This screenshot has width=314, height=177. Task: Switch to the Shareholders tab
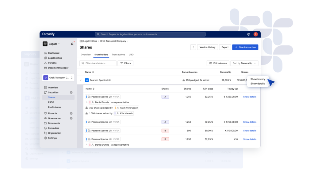tap(101, 55)
